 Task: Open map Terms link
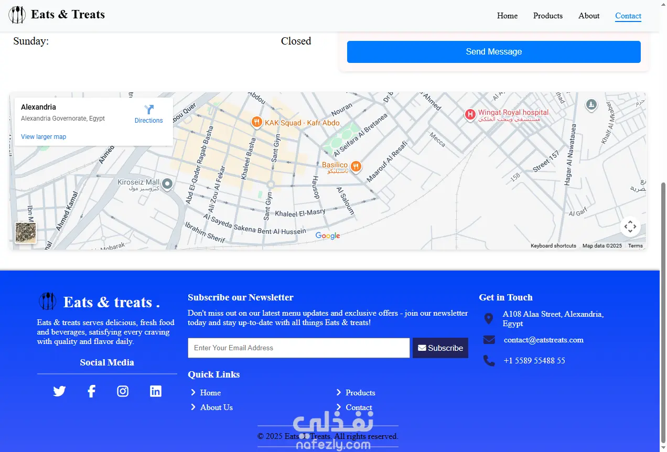coord(635,246)
